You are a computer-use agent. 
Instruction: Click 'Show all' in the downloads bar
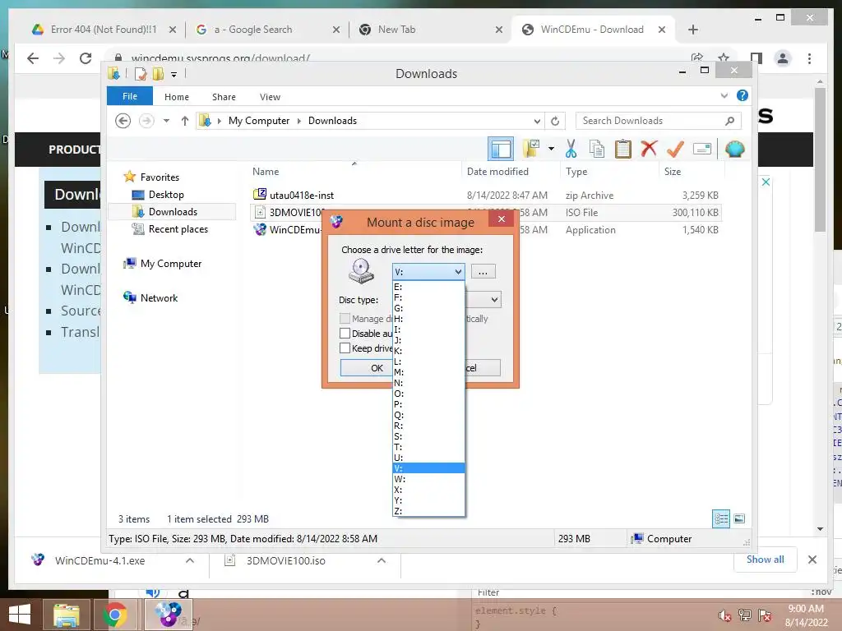click(765, 559)
